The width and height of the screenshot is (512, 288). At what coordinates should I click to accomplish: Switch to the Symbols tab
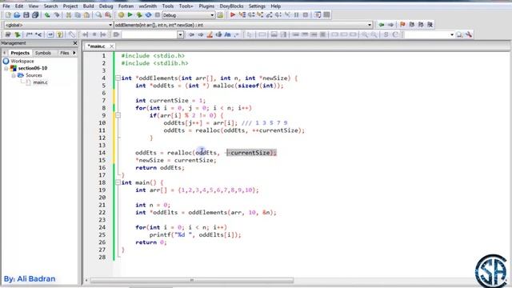42,53
